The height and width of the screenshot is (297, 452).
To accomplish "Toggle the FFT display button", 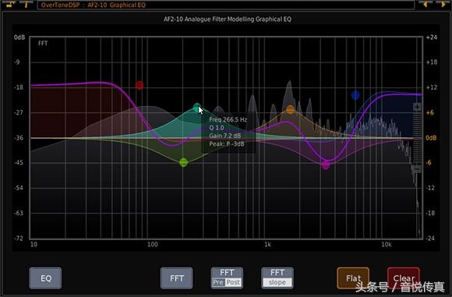I will click(x=176, y=278).
